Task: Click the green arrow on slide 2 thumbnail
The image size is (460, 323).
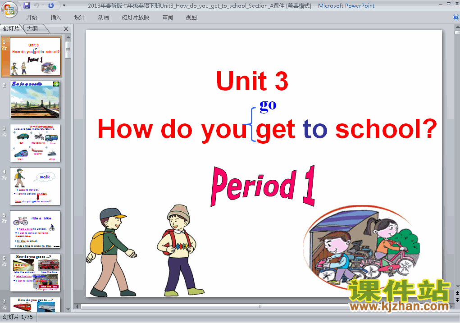Action: coord(56,84)
